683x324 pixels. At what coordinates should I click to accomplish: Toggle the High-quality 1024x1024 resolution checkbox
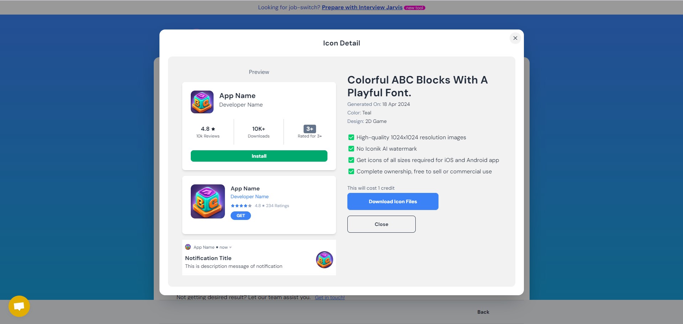pos(351,137)
